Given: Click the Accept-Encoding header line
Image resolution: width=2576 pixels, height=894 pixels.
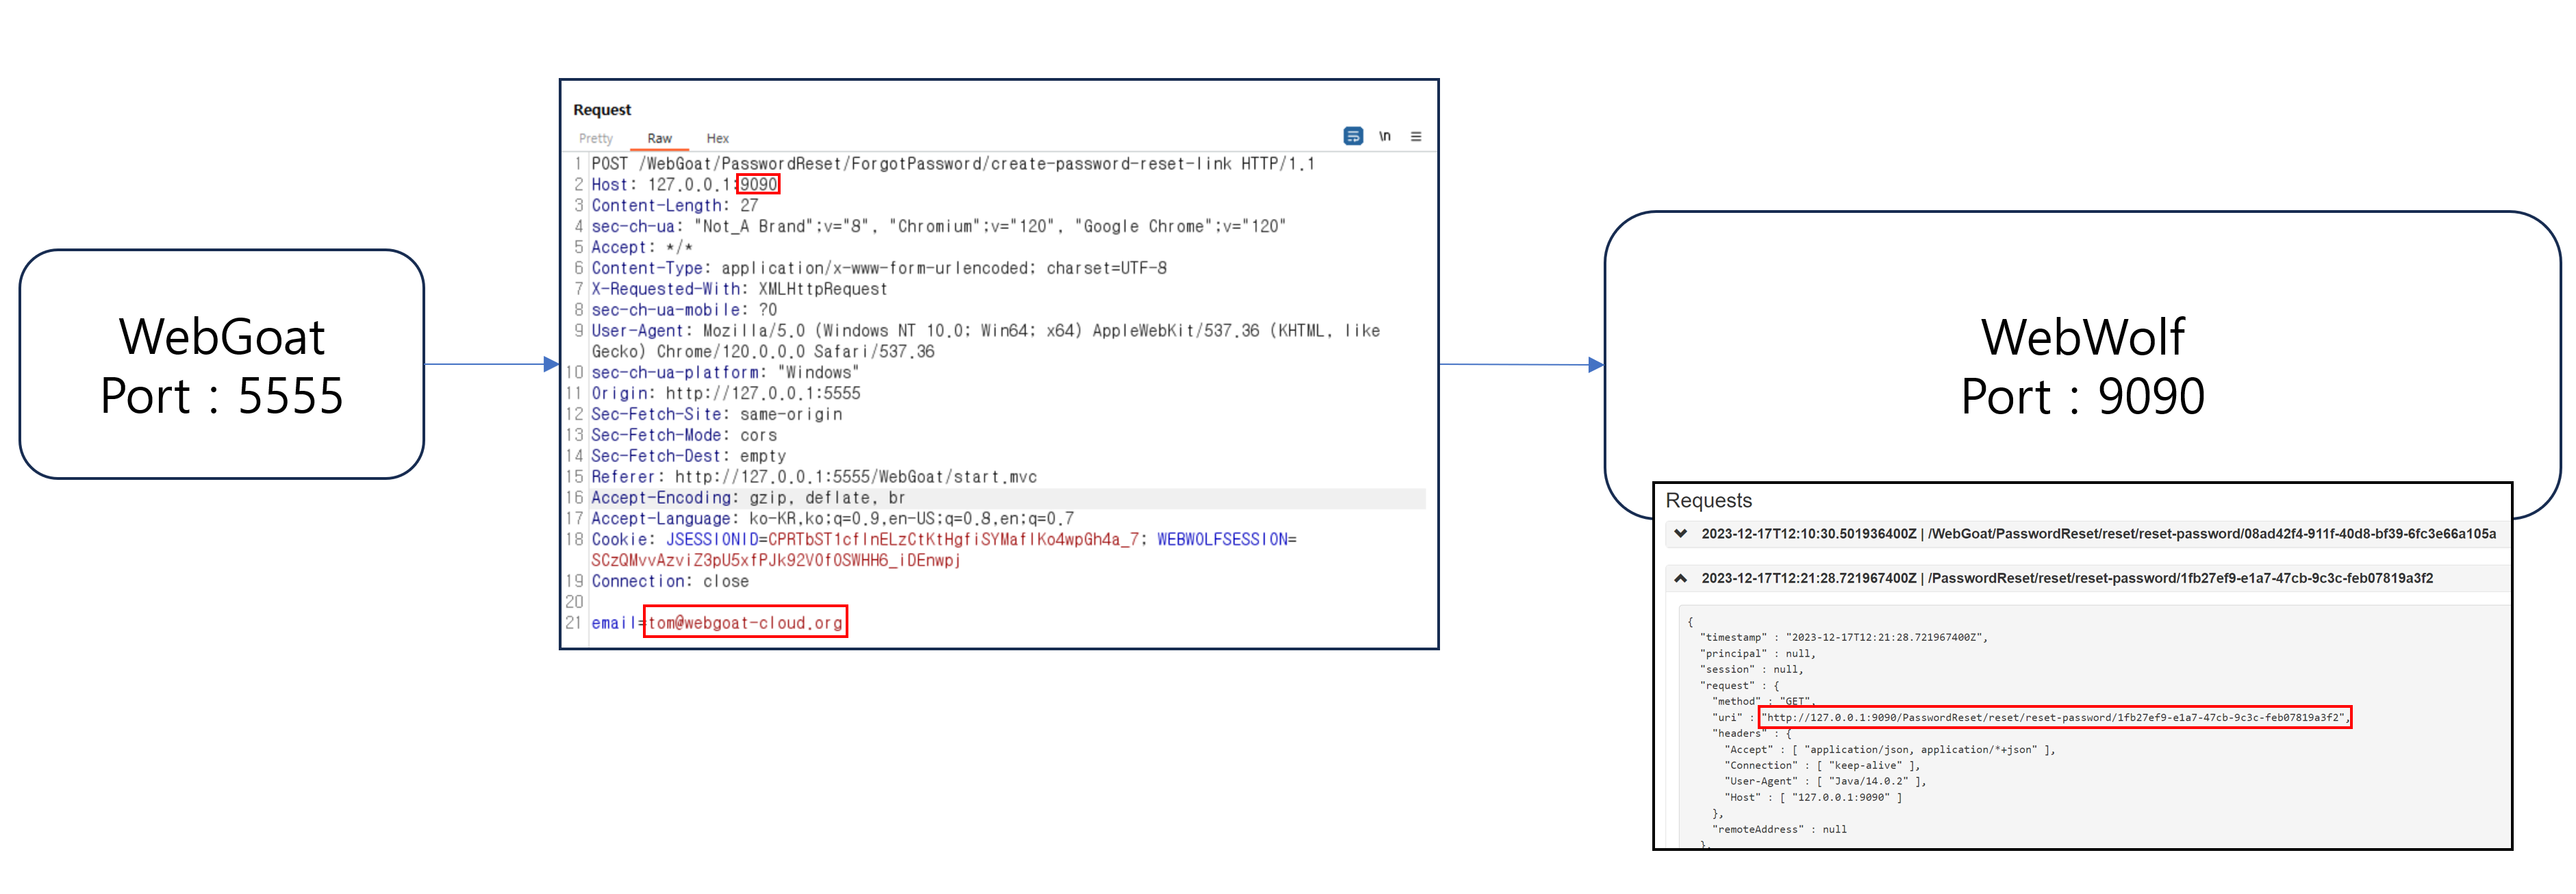Looking at the screenshot, I should coord(748,497).
